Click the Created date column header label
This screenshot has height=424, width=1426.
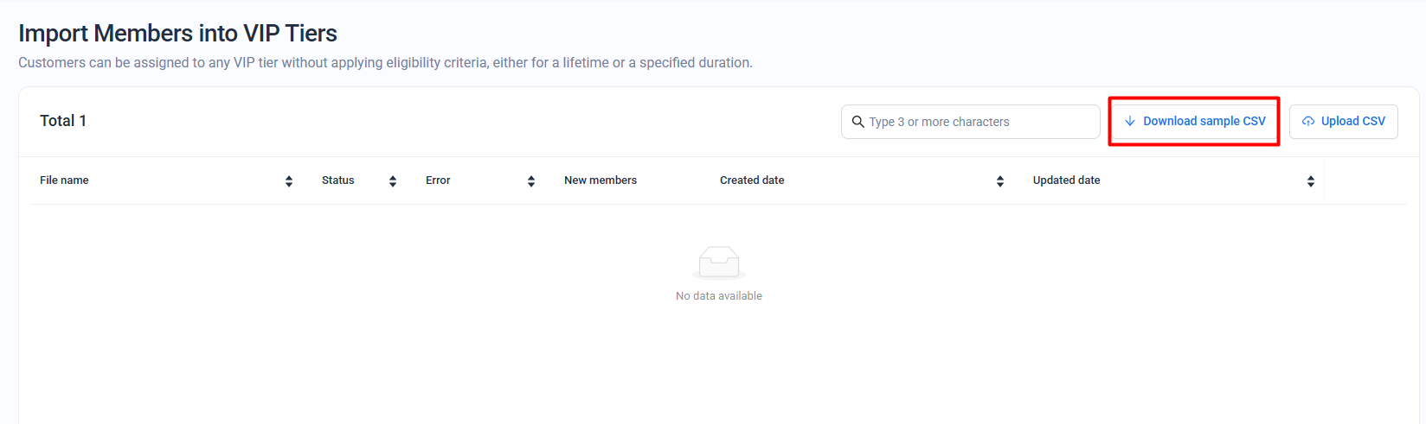coord(752,180)
